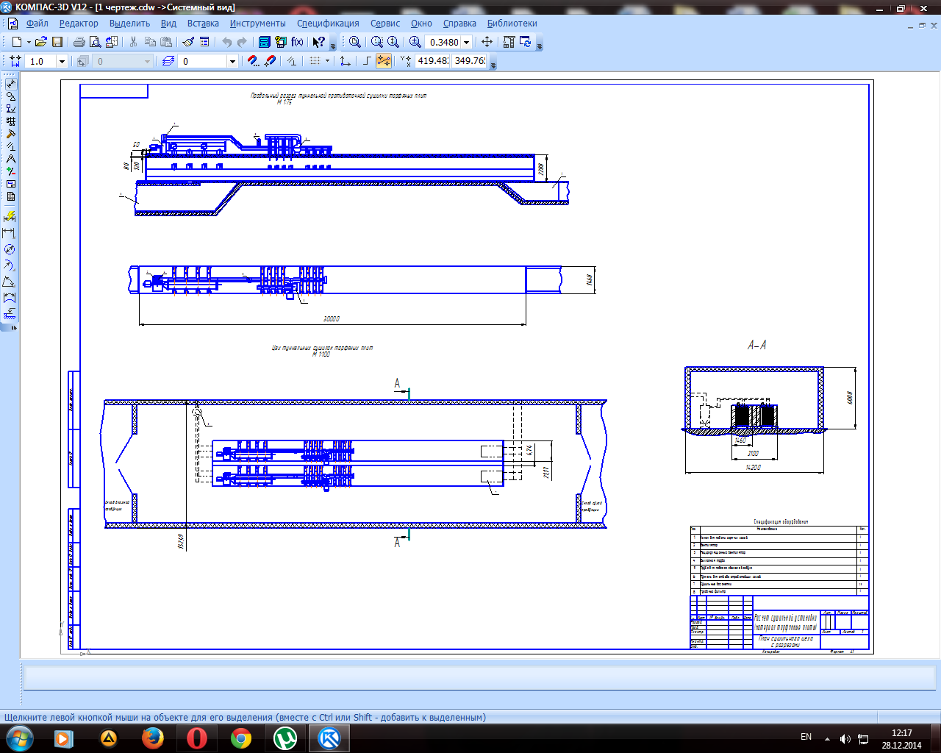Cut selection with the scissors icon
The image size is (941, 753).
pos(134,42)
